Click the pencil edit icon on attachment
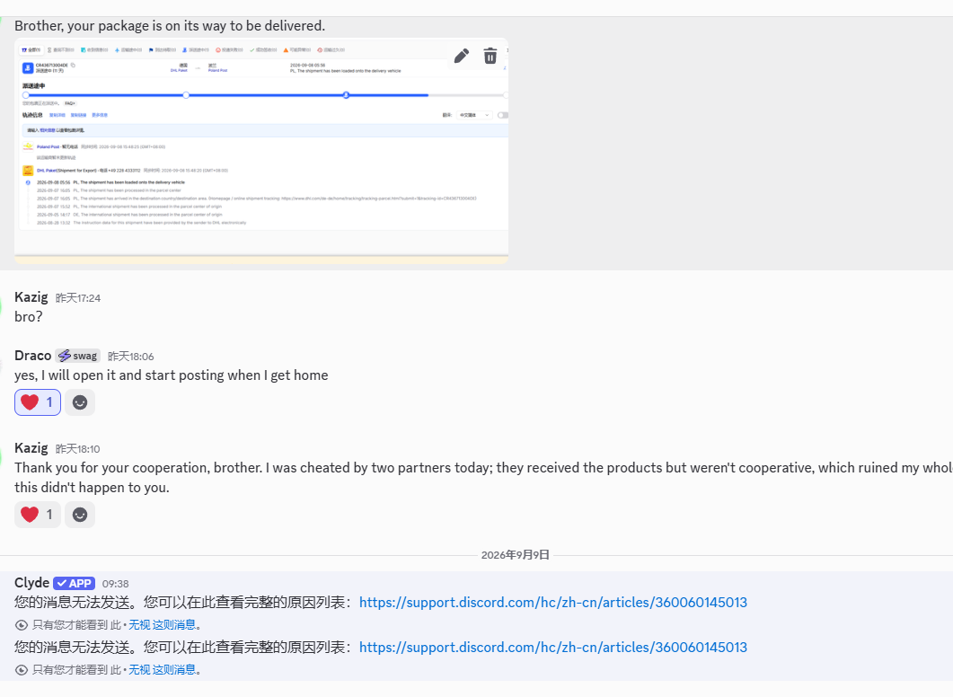Viewport: 953px width, 697px height. [462, 56]
